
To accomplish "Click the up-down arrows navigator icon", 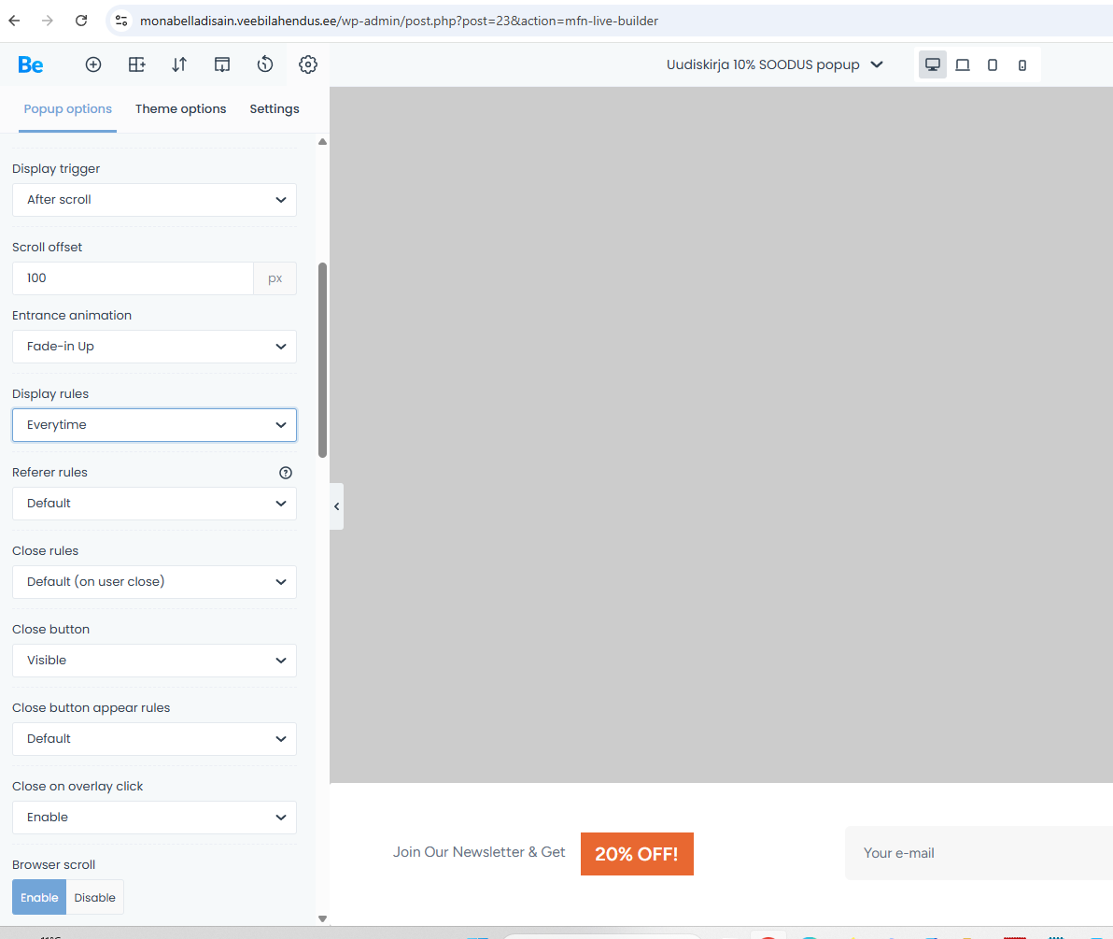I will coord(179,64).
